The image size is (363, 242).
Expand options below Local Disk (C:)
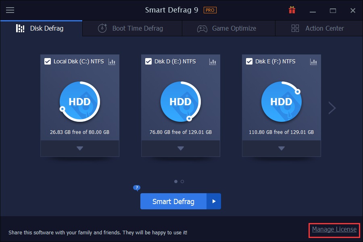point(80,148)
